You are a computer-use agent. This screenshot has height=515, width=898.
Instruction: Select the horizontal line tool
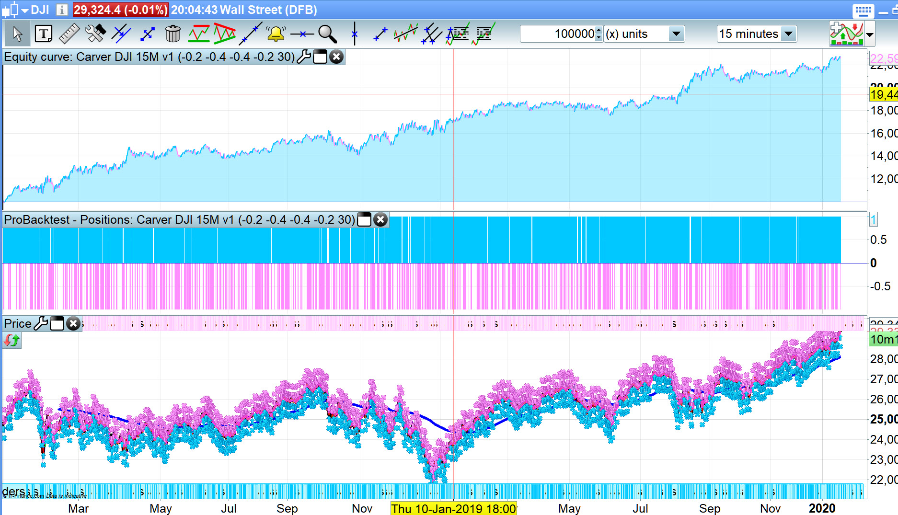(302, 34)
